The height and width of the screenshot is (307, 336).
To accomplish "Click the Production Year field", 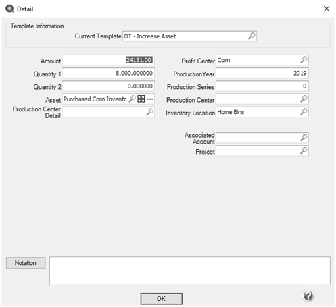I will pos(262,73).
